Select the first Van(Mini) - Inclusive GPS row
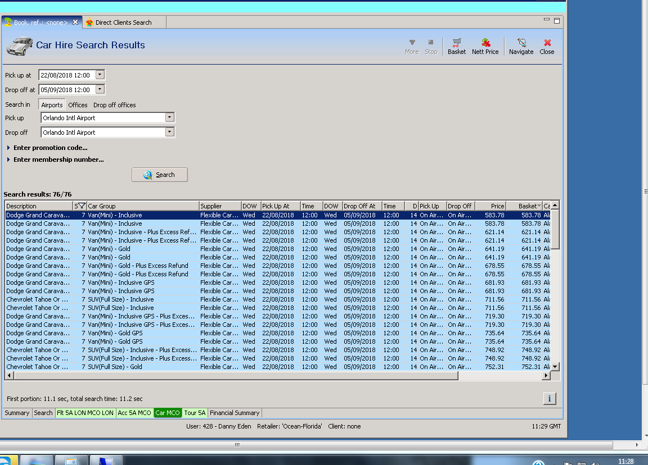648x465 pixels. pos(278,282)
